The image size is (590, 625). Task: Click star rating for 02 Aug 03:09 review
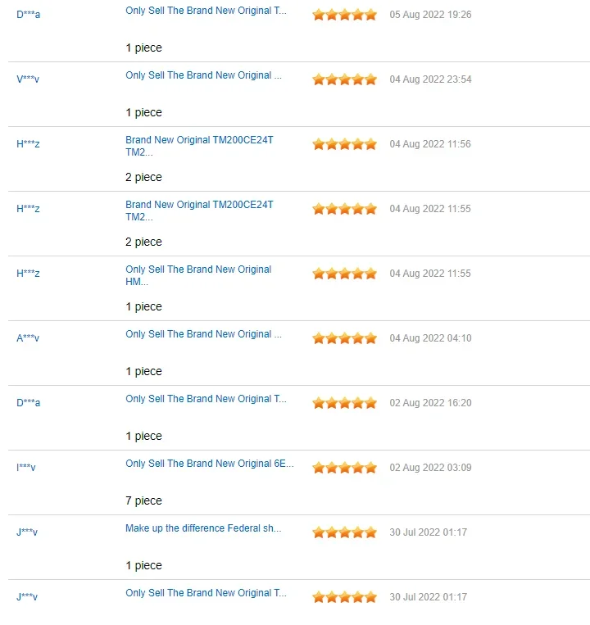344,468
